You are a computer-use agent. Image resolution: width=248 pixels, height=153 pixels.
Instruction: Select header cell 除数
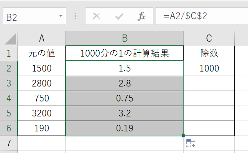pos(209,53)
